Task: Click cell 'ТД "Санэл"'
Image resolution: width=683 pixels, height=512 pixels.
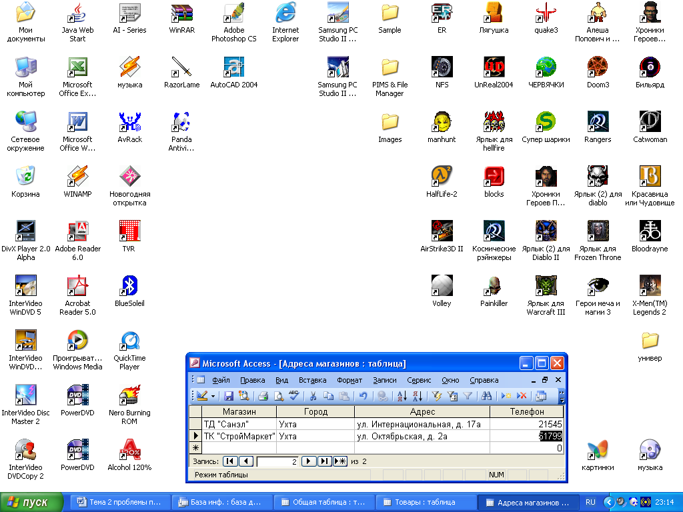Action: click(239, 424)
